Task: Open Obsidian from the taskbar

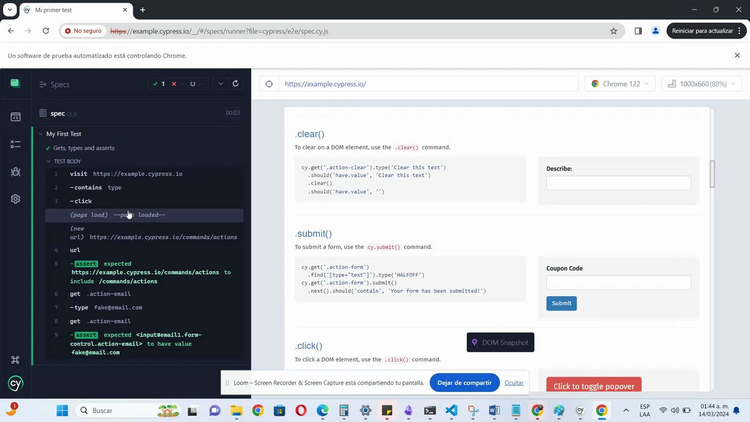Action: tap(408, 410)
